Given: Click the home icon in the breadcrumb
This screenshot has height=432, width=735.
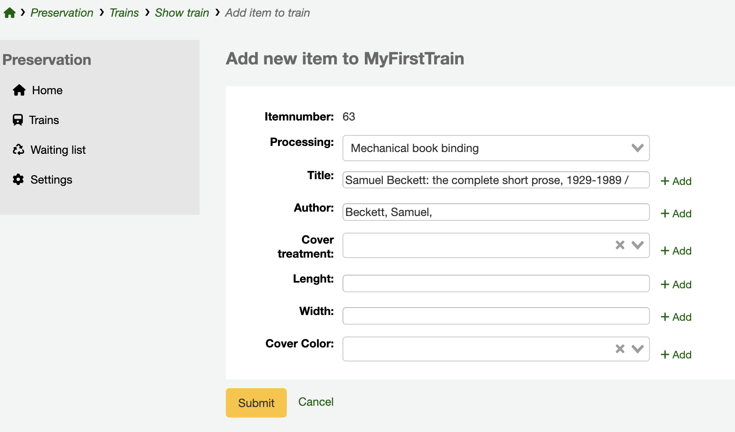Looking at the screenshot, I should [x=9, y=12].
